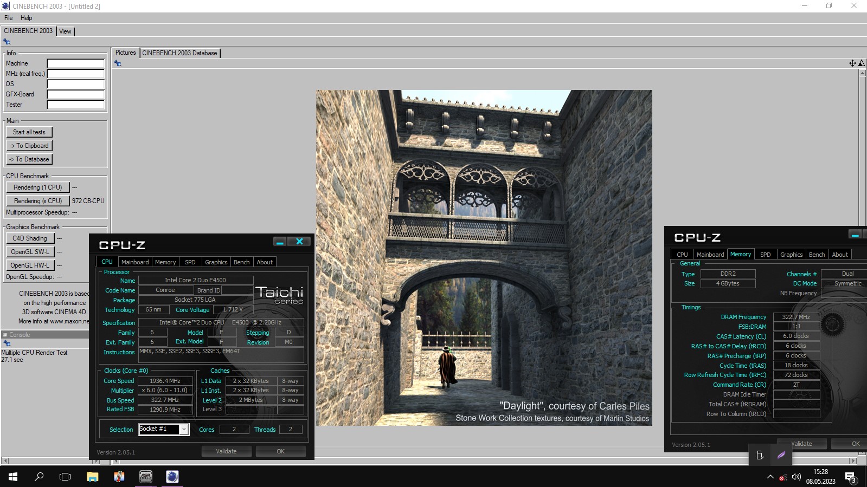Open SPD tab in memory CPU-Z window
This screenshot has height=487, width=867.
[x=765, y=255]
